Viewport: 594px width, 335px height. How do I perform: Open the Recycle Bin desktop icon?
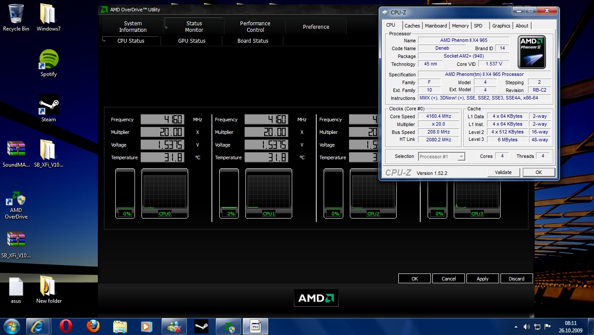(16, 17)
